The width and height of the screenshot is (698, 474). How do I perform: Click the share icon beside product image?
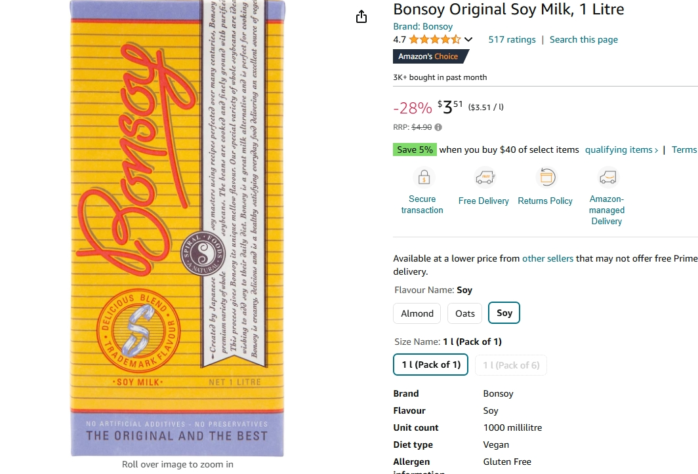(x=361, y=17)
